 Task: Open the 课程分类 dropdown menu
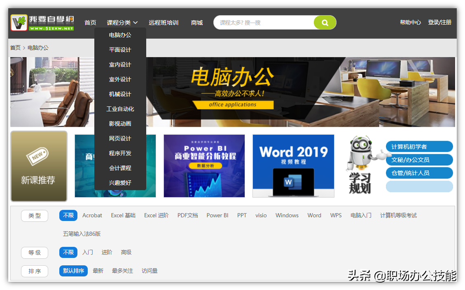[119, 23]
